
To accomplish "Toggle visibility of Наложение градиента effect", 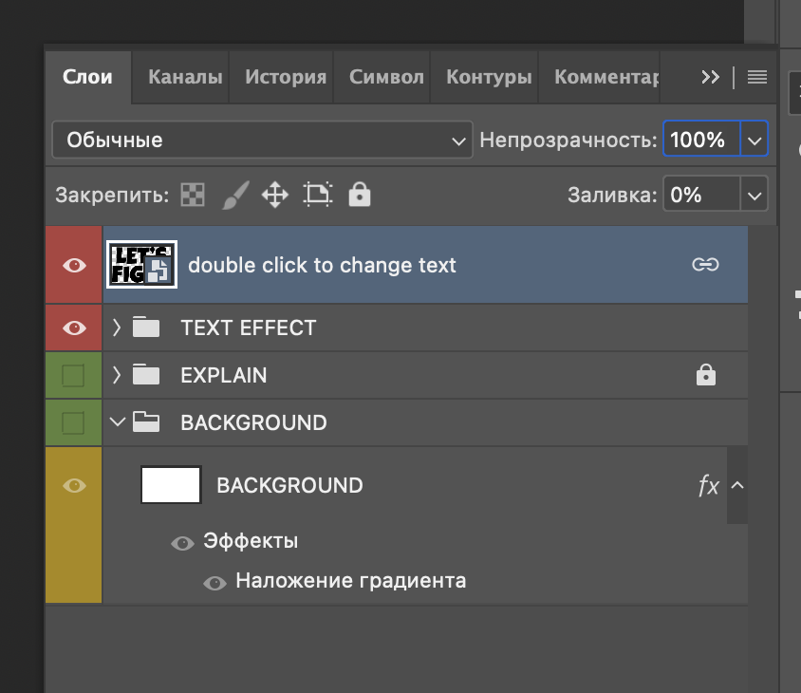I will (x=215, y=582).
